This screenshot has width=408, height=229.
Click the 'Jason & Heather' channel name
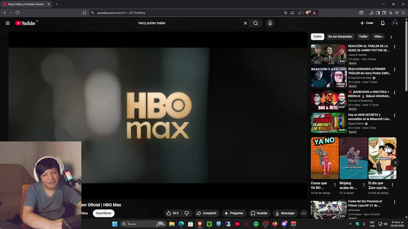(357, 55)
